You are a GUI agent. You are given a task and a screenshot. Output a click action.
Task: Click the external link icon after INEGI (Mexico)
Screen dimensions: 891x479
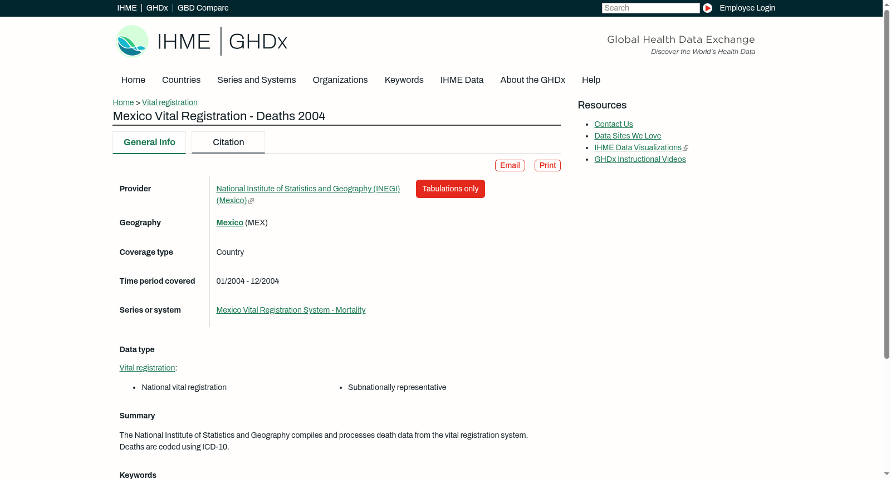(x=251, y=201)
